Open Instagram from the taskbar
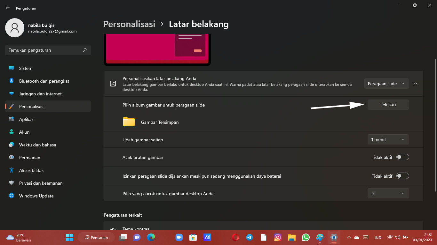The height and width of the screenshot is (245, 437). (x=277, y=237)
